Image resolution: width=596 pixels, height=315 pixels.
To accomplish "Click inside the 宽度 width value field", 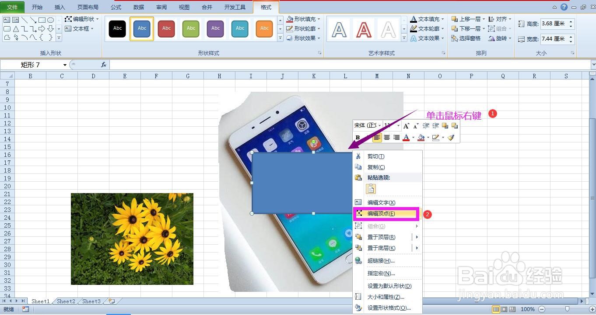I will coord(553,39).
